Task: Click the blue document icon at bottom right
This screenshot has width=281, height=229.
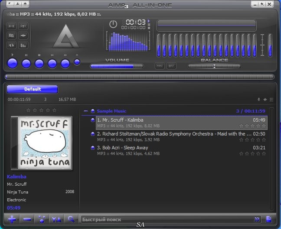Action: [268, 219]
